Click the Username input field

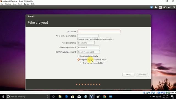point(86,43)
